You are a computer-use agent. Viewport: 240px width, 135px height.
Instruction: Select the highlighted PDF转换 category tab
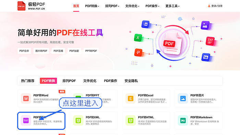click(x=48, y=81)
